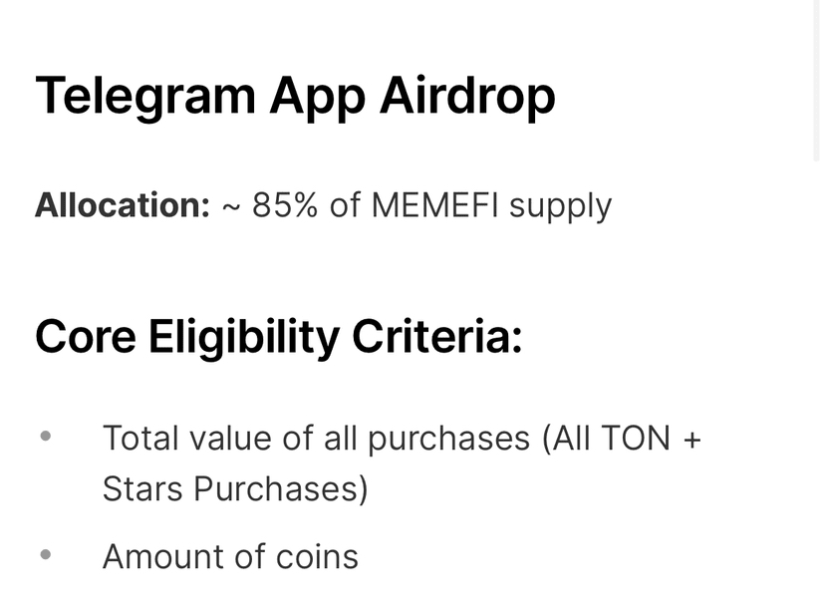Click the word "Amount" in the list
The height and width of the screenshot is (615, 826).
coord(162,555)
